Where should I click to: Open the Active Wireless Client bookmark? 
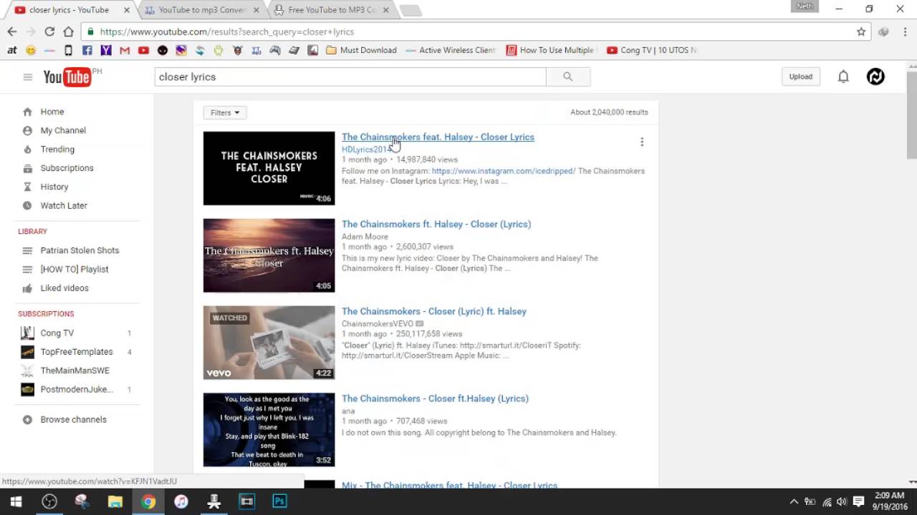click(x=450, y=50)
